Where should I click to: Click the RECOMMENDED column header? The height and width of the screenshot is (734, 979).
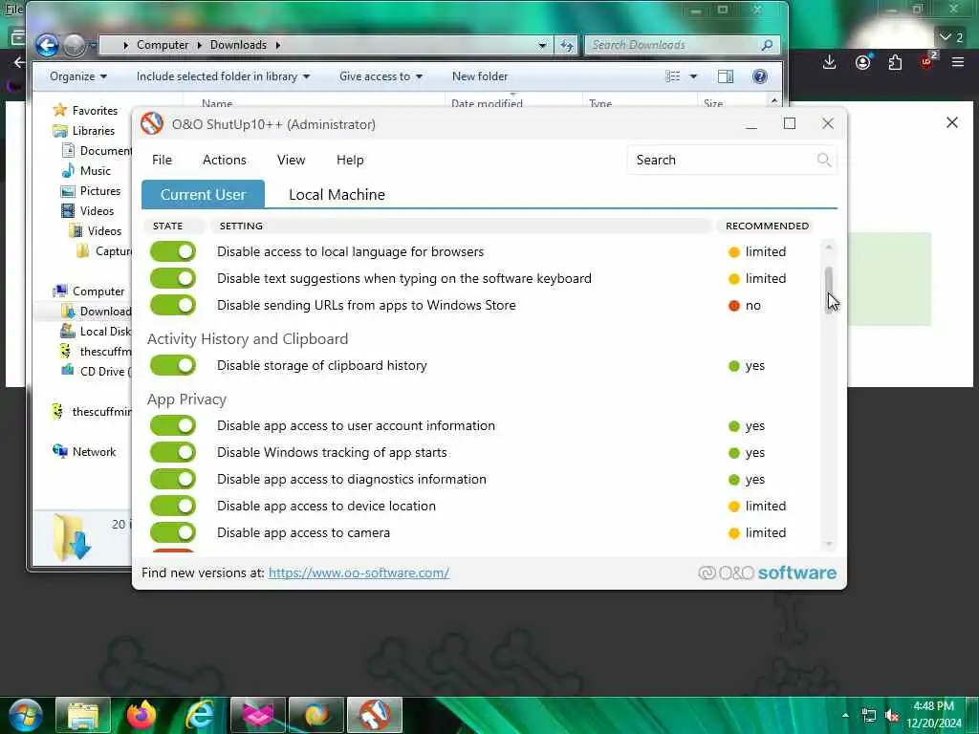pos(767,226)
